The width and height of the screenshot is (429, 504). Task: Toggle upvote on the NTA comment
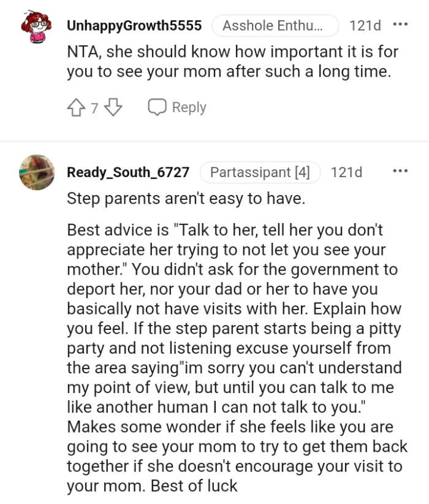pyautogui.click(x=77, y=106)
